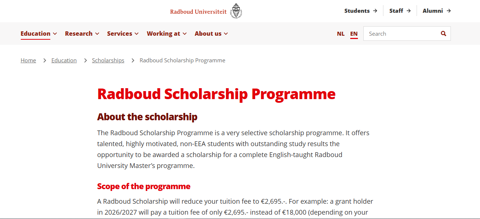Click the Radboud Universiteit crest logo
The height and width of the screenshot is (219, 480).
tap(236, 11)
